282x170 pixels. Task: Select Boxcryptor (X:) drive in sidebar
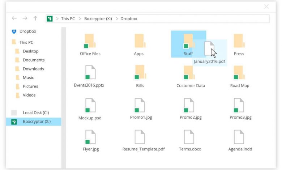click(34, 122)
